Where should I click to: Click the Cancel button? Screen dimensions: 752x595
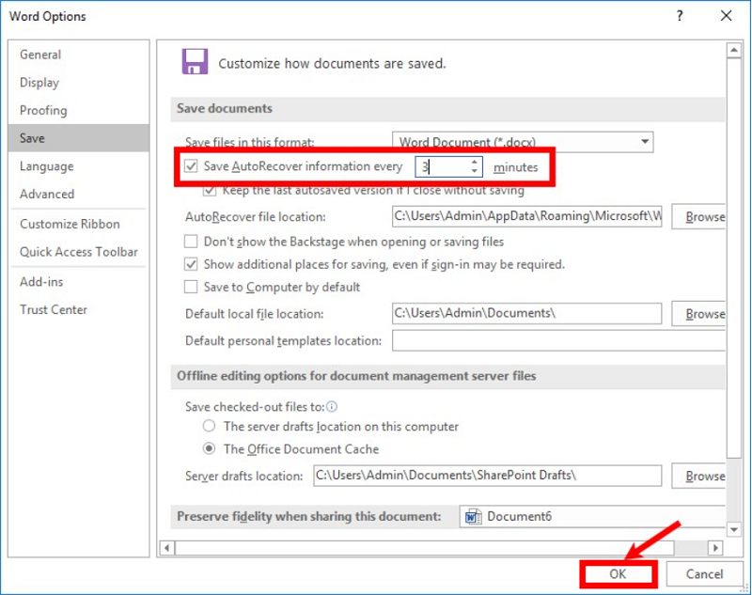click(x=704, y=574)
